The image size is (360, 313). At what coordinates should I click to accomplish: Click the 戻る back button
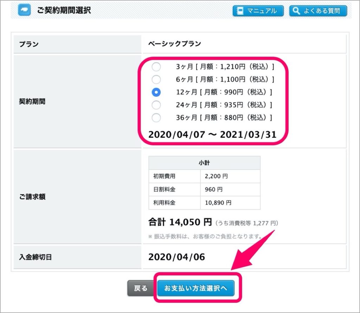[141, 288]
